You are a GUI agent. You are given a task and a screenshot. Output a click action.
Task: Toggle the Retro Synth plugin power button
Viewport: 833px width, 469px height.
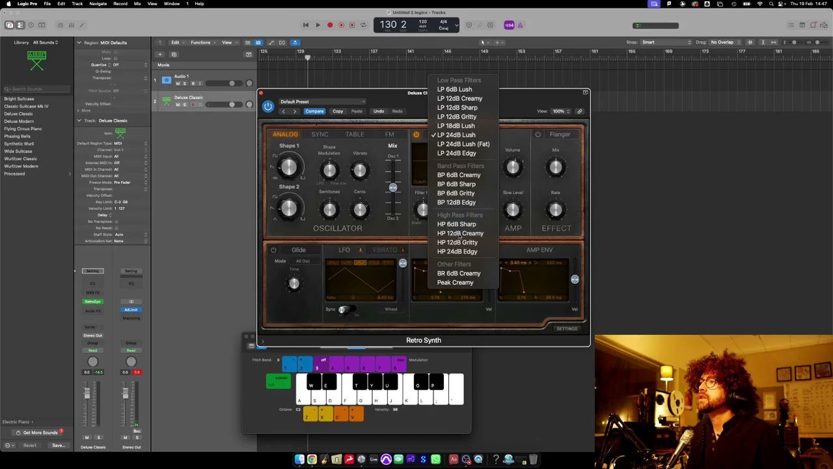(268, 106)
